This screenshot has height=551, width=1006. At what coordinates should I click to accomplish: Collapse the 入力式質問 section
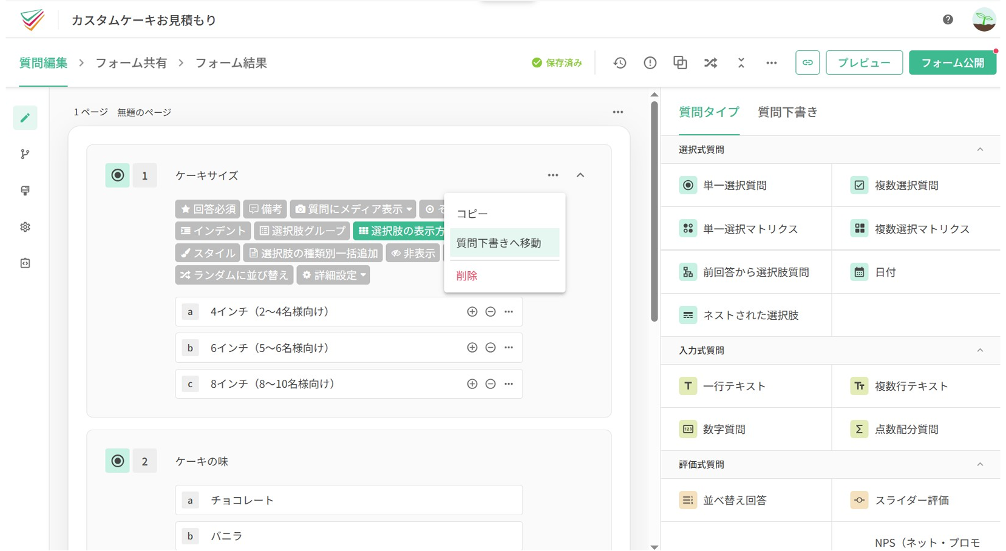pos(980,350)
